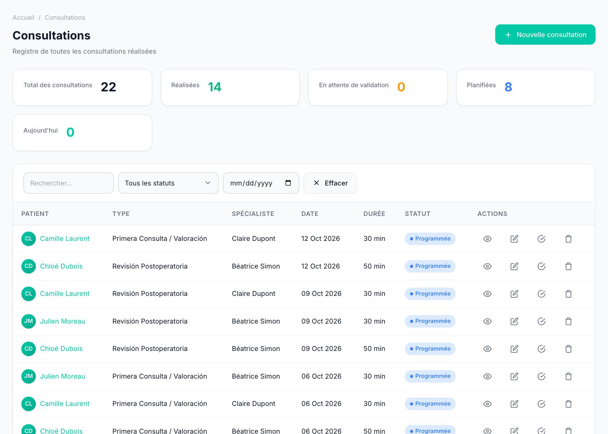The image size is (608, 434).
Task: Click the JM avatar dated 06 Oct 2026
Action: tap(28, 376)
